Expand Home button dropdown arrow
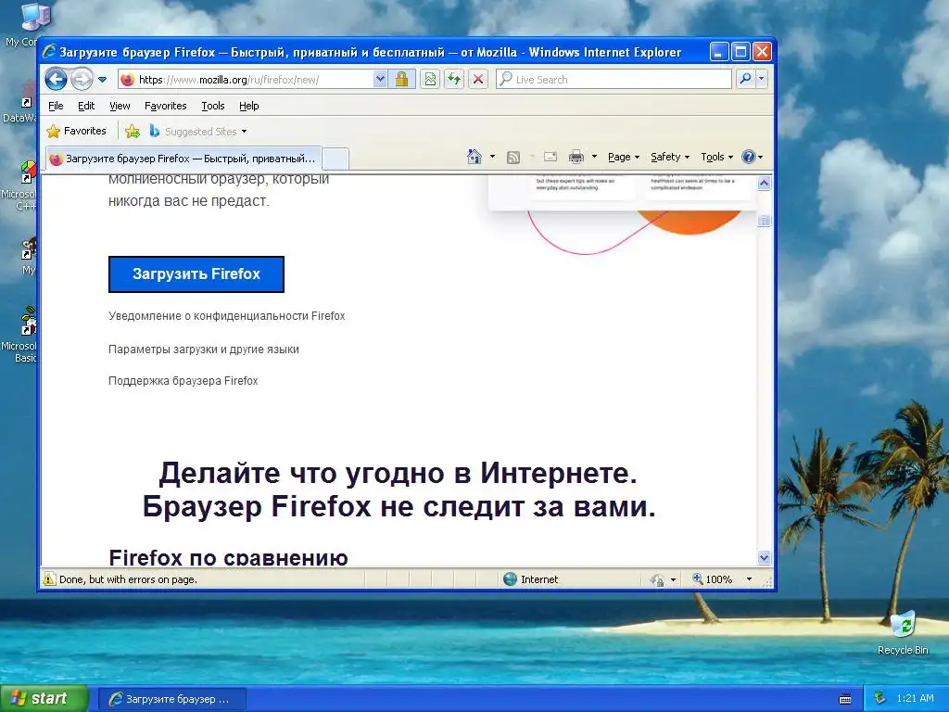 [x=492, y=157]
